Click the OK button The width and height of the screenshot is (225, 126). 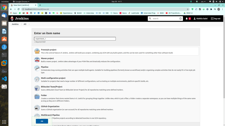point(42,121)
